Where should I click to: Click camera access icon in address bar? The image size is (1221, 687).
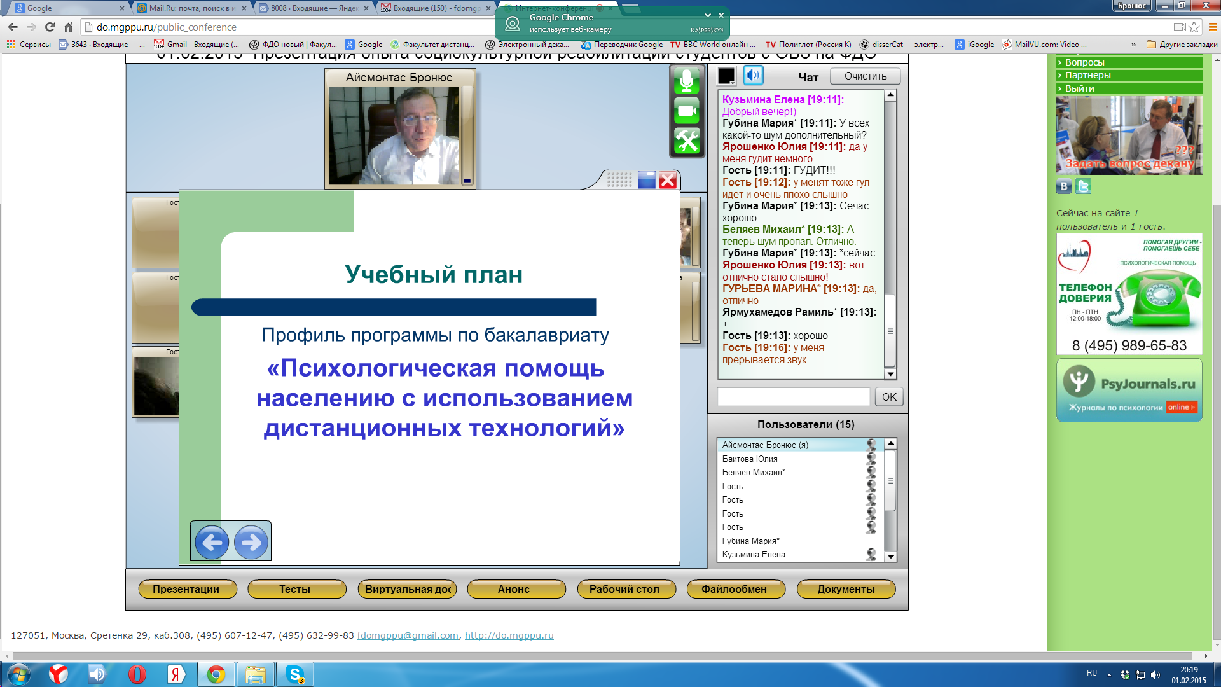[1180, 27]
